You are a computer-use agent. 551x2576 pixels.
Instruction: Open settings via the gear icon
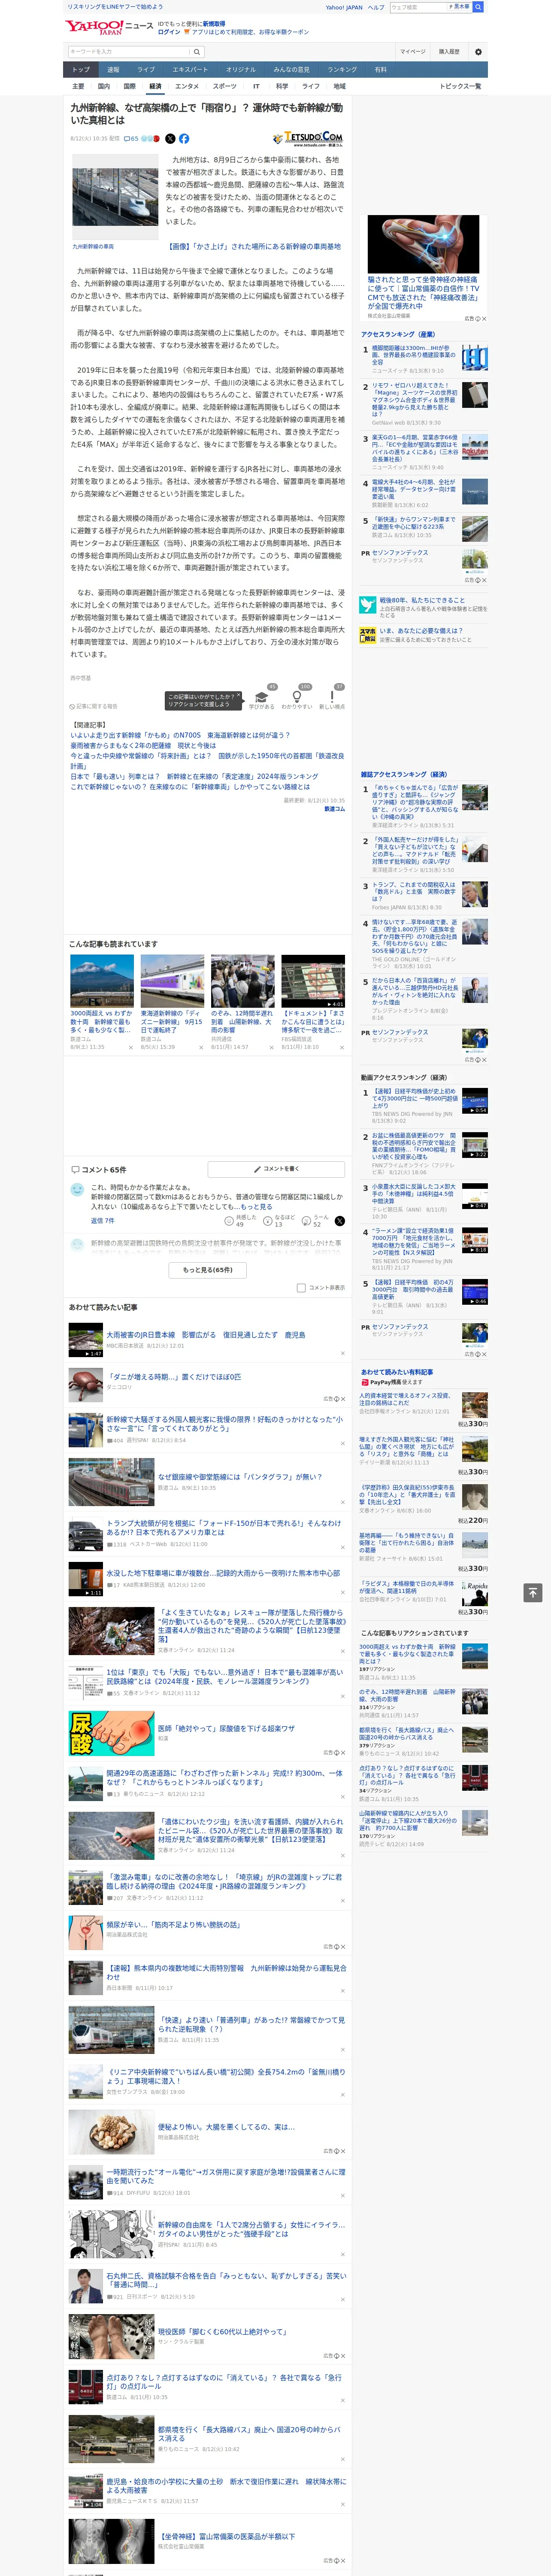coord(478,51)
